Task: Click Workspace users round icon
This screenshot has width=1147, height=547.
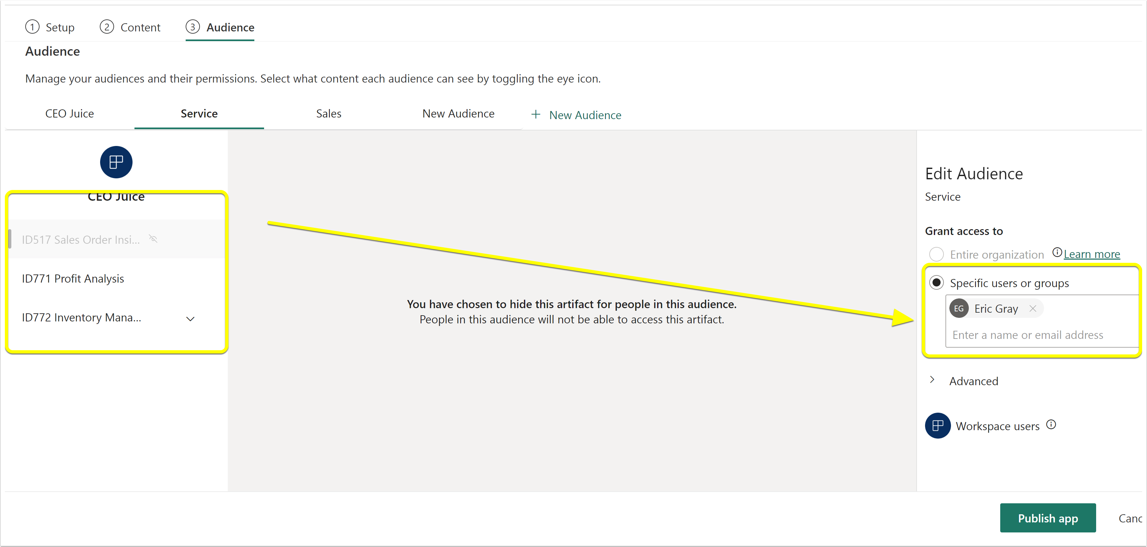Action: [938, 426]
